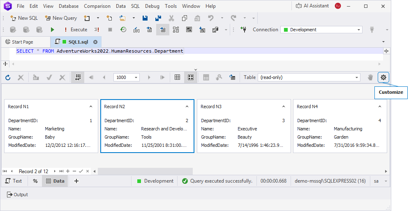The height and width of the screenshot is (211, 411).
Task: Switch to Grid view mode
Action: click(178, 77)
